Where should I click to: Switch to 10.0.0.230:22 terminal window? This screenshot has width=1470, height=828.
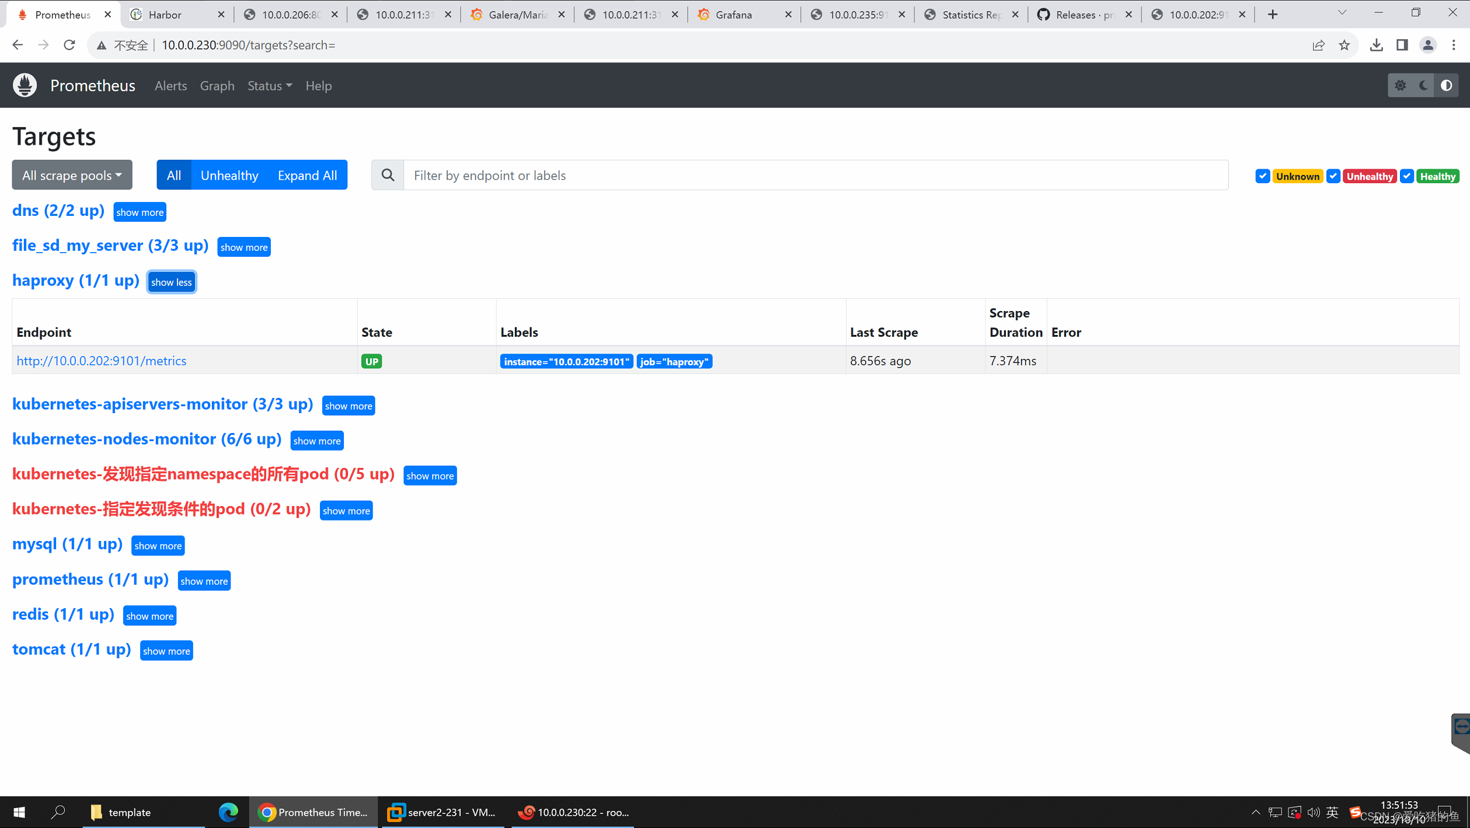coord(573,812)
